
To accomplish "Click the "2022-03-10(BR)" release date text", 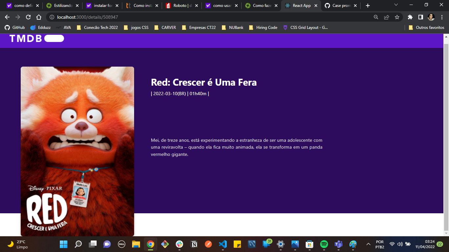I will 170,94.
